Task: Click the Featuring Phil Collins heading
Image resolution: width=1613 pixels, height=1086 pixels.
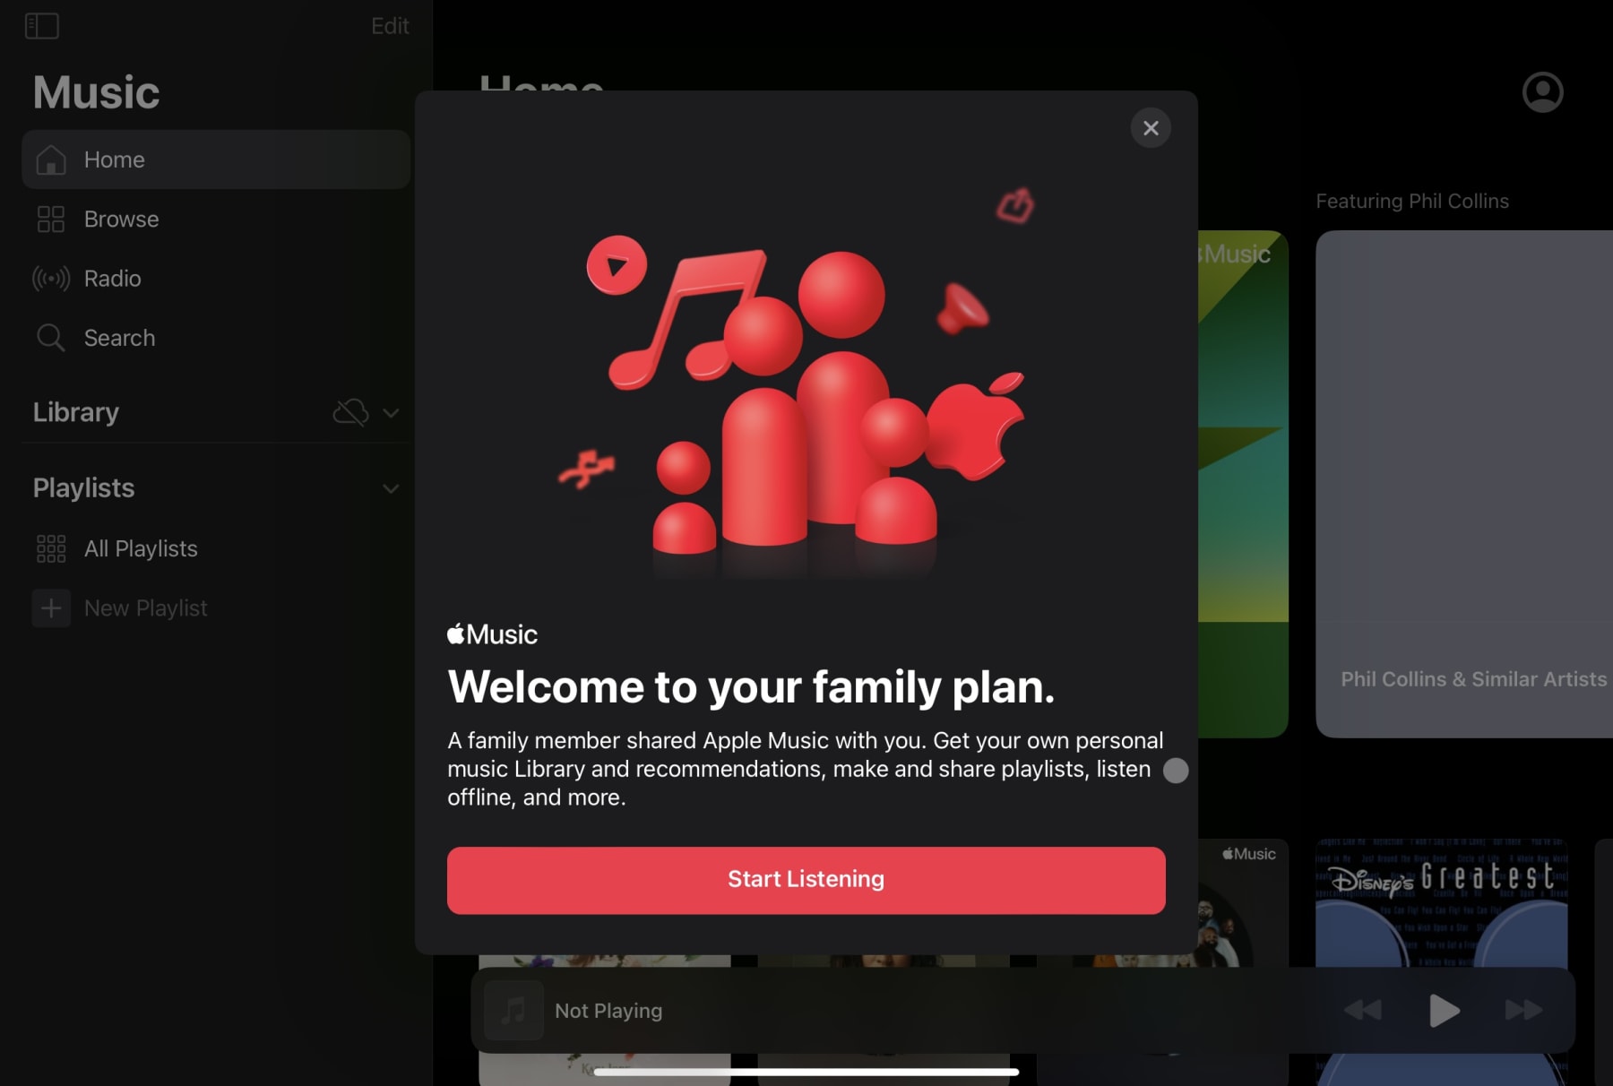Action: (x=1412, y=202)
